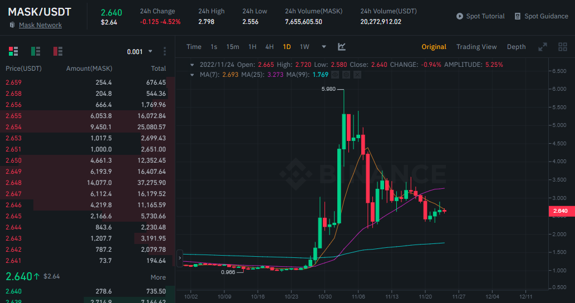
Task: Switch chart to the 1H interval
Action: click(x=252, y=47)
